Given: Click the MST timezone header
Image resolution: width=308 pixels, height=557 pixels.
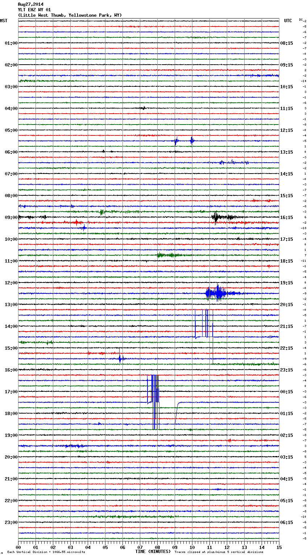Looking at the screenshot, I should tap(4, 21).
